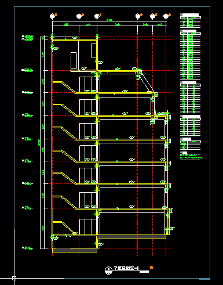The width and height of the screenshot is (223, 285).
Task: Select the dark hatched foundation slab at bottom left
Action: point(75,250)
